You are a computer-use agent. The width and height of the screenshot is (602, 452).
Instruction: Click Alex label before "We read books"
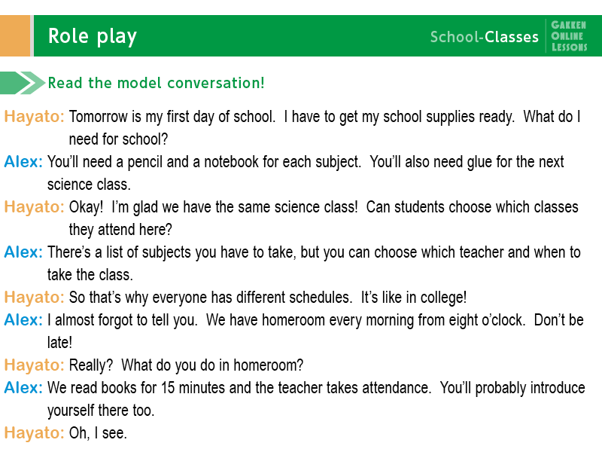pos(23,388)
